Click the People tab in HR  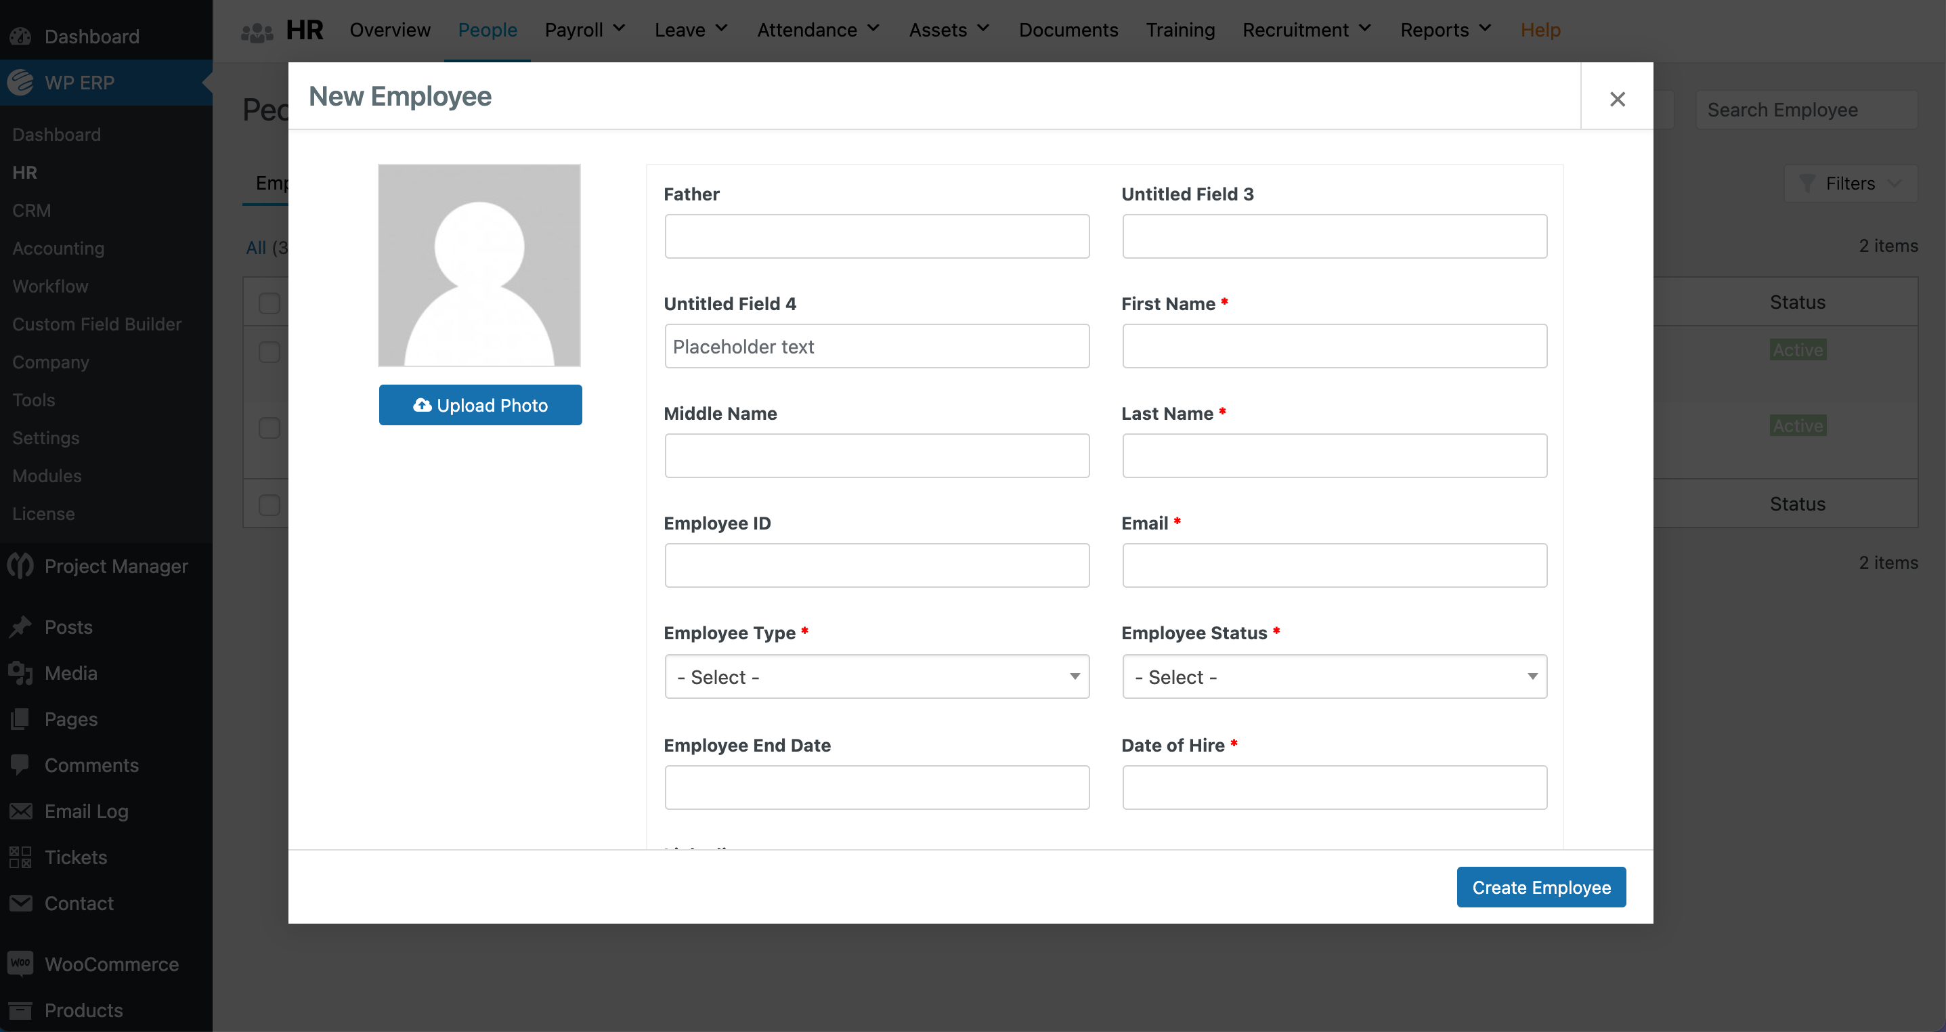click(x=486, y=28)
